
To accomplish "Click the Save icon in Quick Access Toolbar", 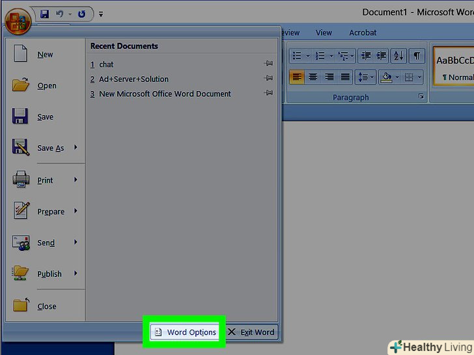I will pos(44,14).
